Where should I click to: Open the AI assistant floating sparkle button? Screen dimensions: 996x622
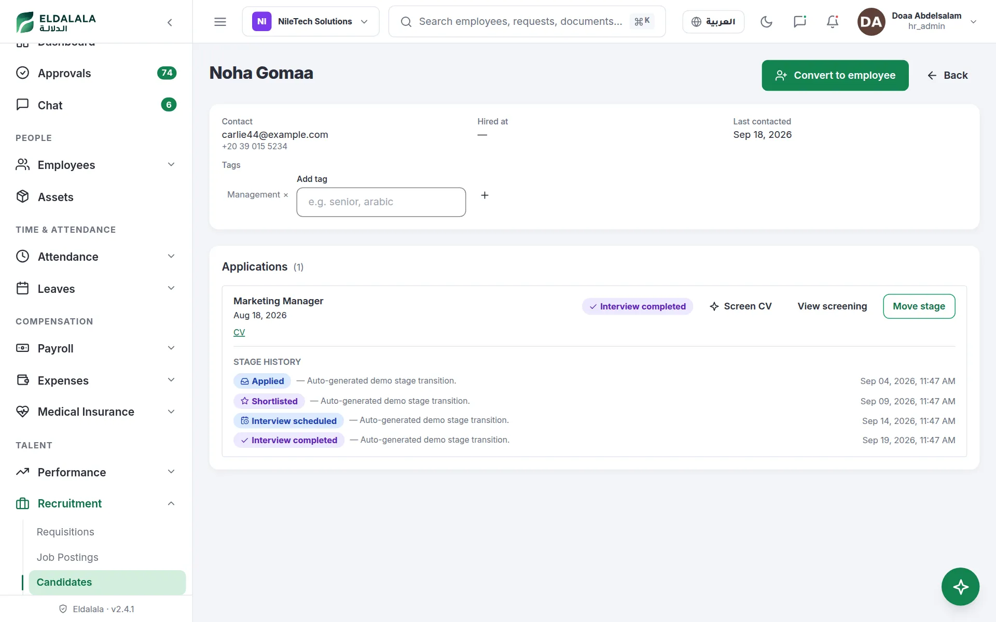point(960,587)
